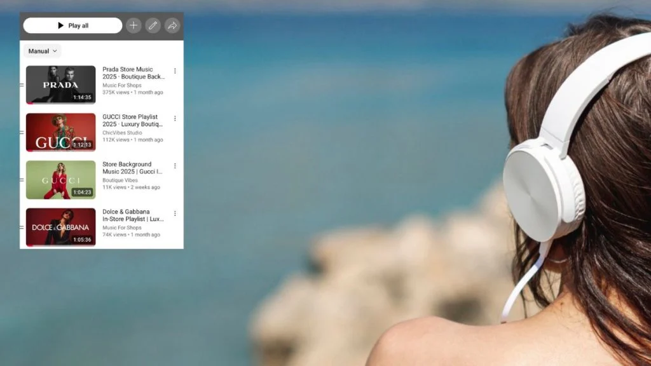
Task: Open the Manual sort dropdown
Action: pyautogui.click(x=43, y=51)
